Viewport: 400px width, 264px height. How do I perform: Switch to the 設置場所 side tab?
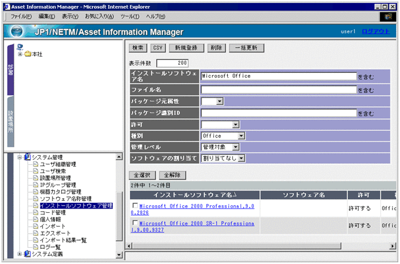[11, 122]
